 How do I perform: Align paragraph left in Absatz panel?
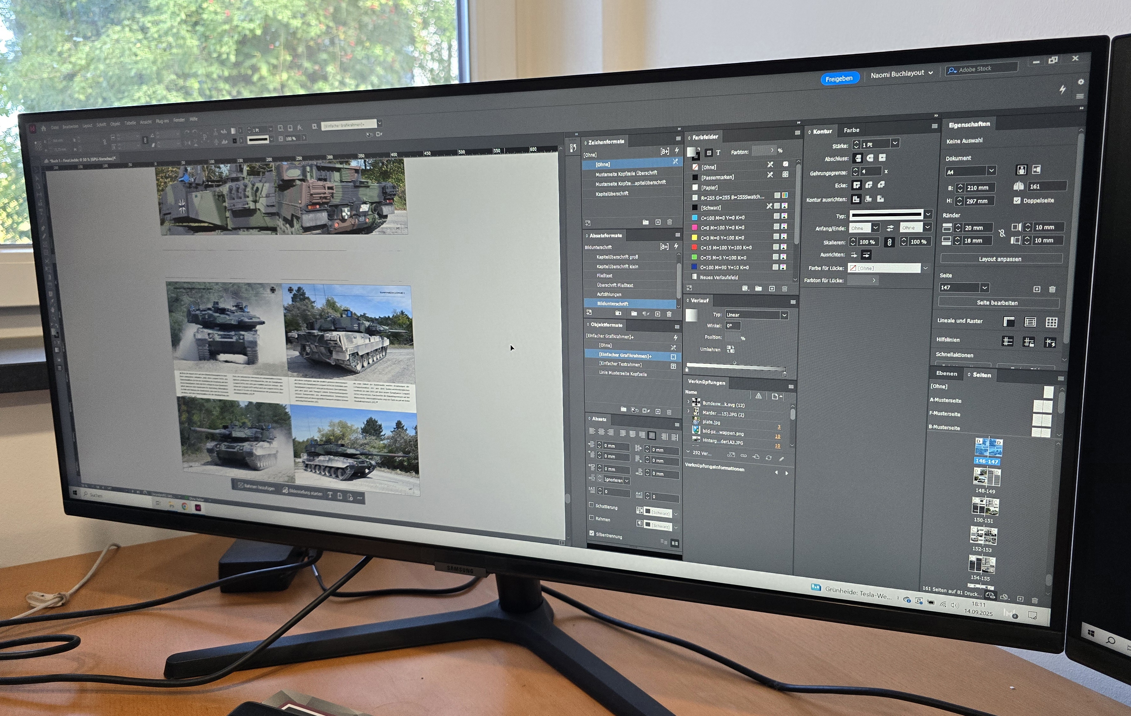tap(592, 431)
